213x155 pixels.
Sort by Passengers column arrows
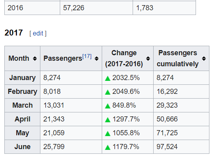click(x=97, y=59)
